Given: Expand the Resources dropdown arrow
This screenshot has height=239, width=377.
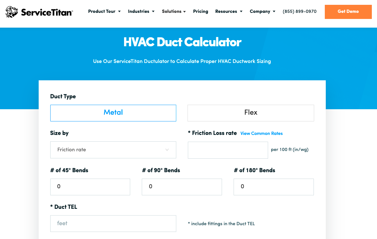Looking at the screenshot, I should click(x=241, y=11).
